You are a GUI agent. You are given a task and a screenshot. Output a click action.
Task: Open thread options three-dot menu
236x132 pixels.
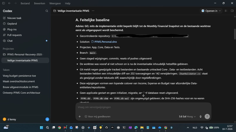coord(93,11)
